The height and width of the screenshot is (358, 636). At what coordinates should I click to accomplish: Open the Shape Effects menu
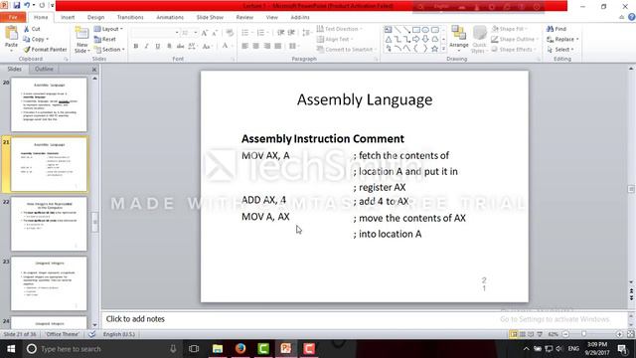point(514,49)
